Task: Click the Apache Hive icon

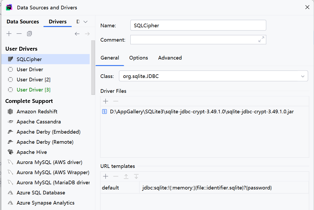Action: [10, 152]
